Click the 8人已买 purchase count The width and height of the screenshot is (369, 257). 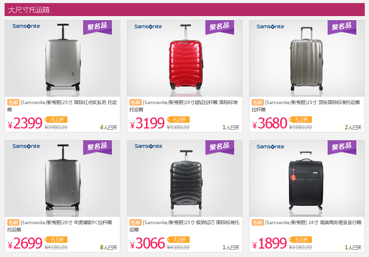pyautogui.click(x=108, y=247)
